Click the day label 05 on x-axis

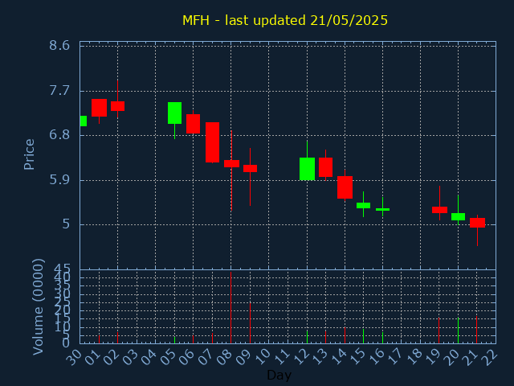pos(169,357)
